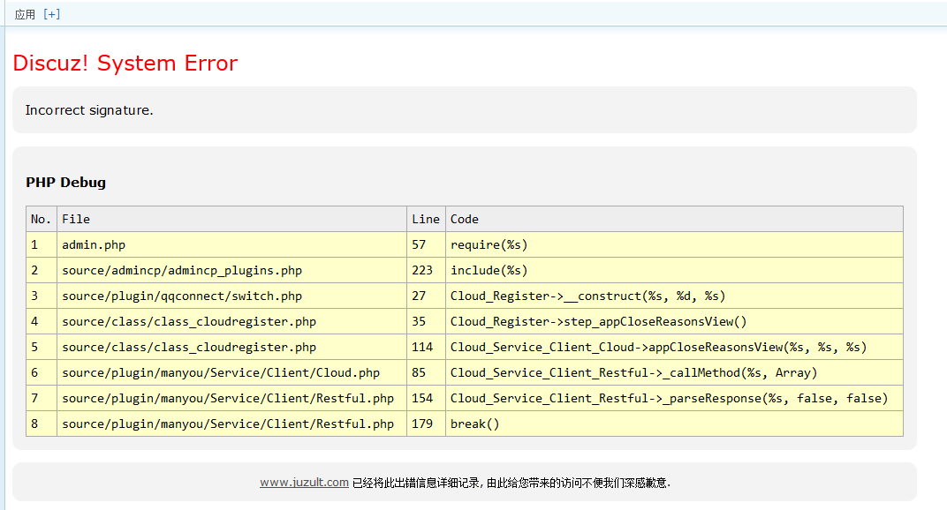Click row number 2 cell
Image resolution: width=947 pixels, height=510 pixels.
click(x=42, y=270)
